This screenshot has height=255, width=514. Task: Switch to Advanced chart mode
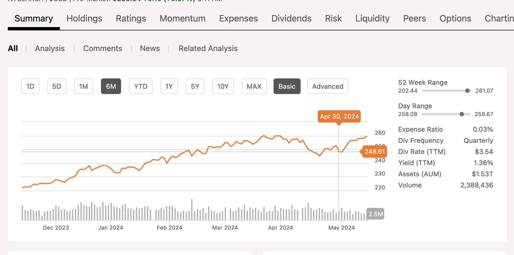pyautogui.click(x=327, y=86)
